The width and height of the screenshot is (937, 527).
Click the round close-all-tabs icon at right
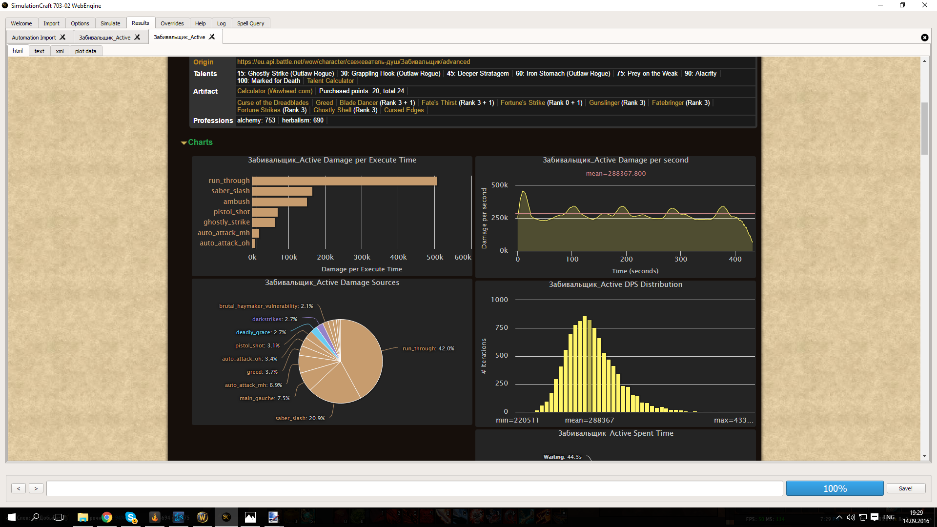924,38
